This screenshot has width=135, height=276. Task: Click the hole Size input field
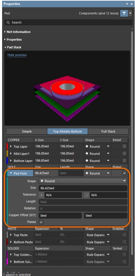click(x=83, y=188)
